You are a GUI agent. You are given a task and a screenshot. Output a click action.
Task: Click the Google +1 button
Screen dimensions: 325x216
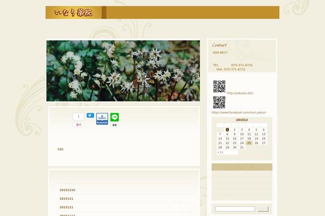point(79,125)
